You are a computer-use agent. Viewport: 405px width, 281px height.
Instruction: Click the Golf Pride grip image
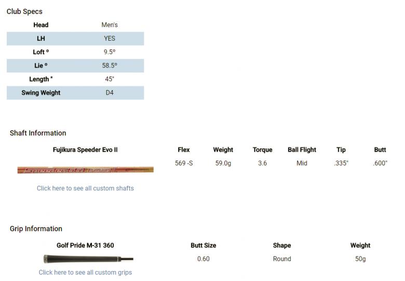click(x=88, y=259)
